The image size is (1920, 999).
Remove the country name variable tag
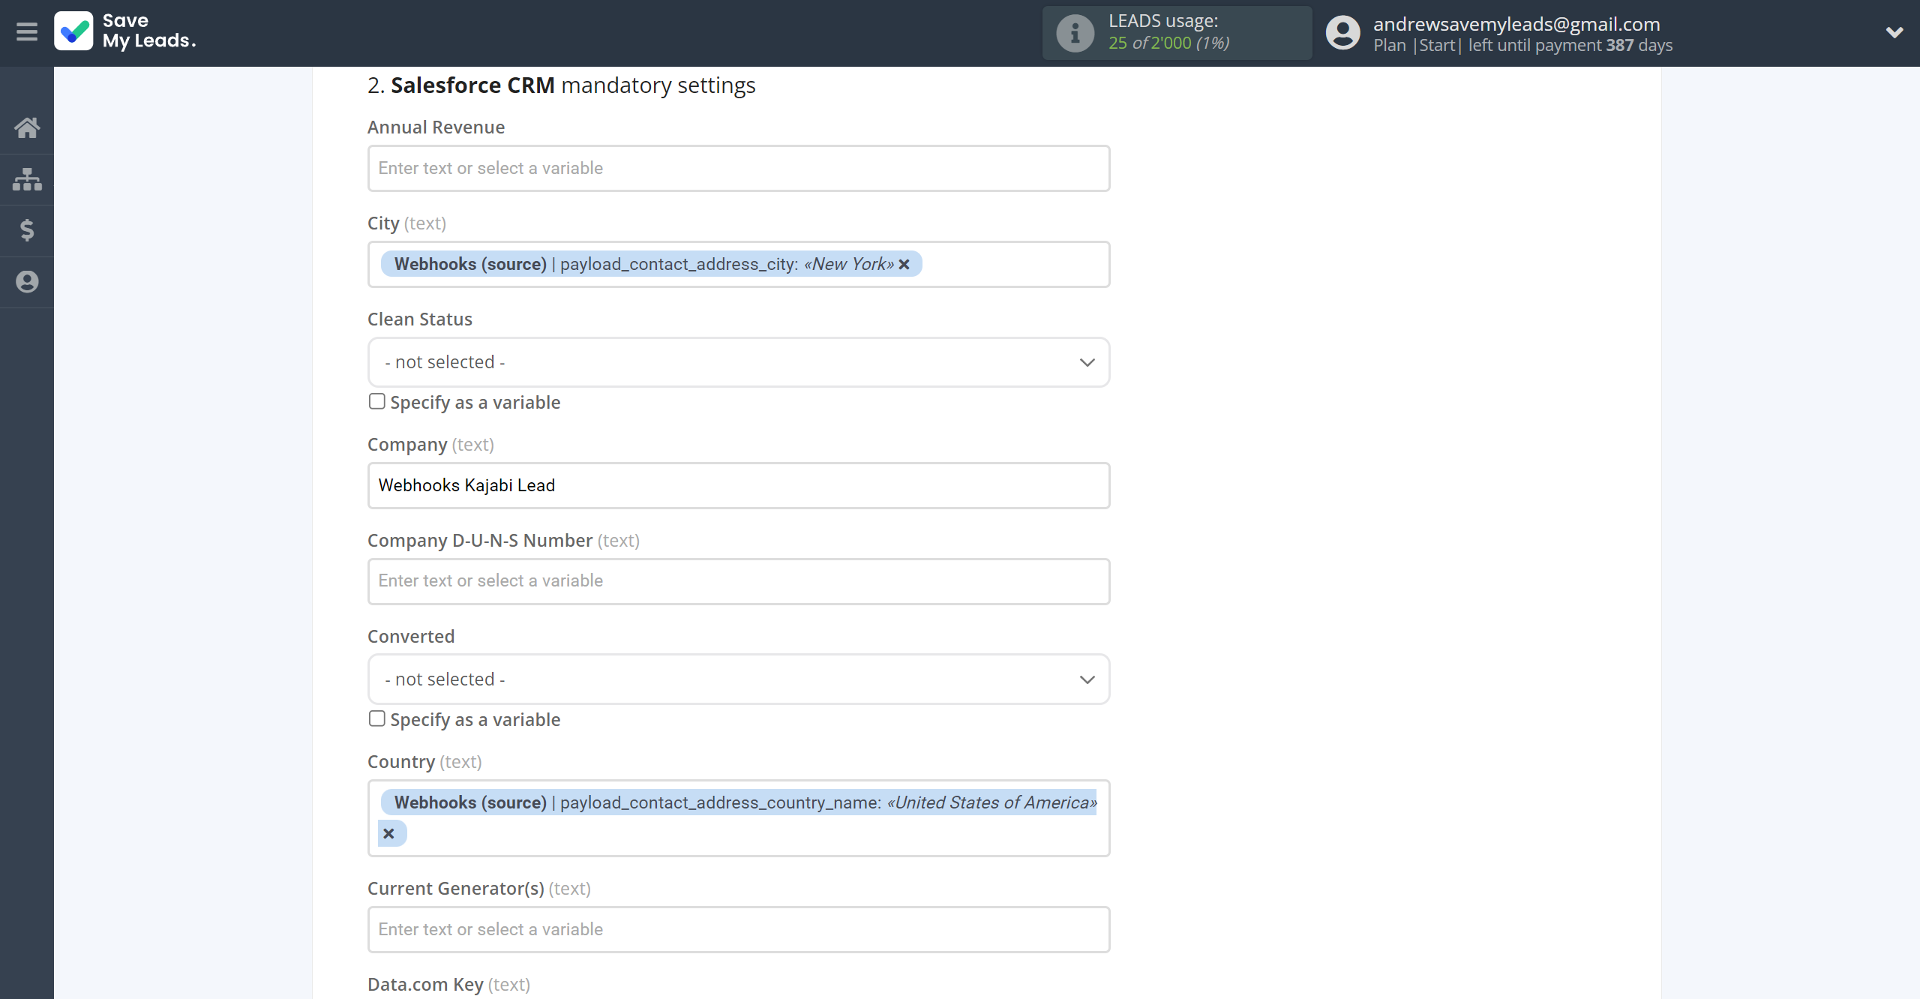388,833
